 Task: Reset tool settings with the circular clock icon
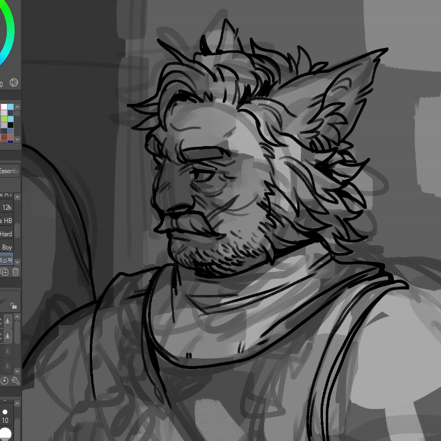[4, 380]
